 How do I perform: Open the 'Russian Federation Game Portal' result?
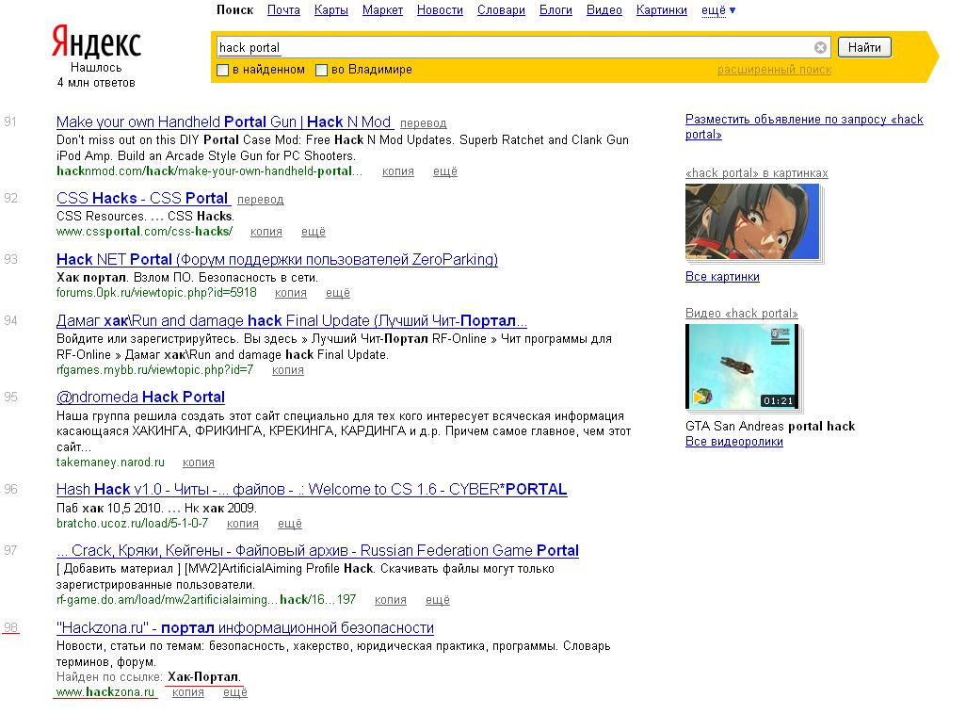[x=318, y=551]
